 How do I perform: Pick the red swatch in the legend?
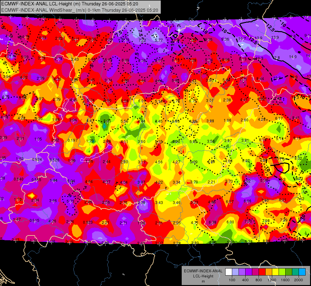pos(262,272)
